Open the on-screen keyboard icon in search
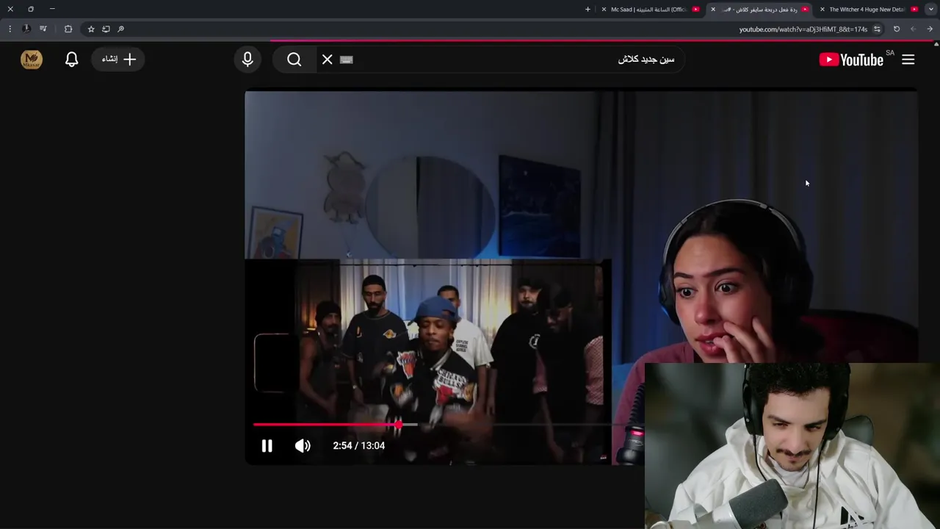Image resolution: width=940 pixels, height=529 pixels. coord(347,60)
